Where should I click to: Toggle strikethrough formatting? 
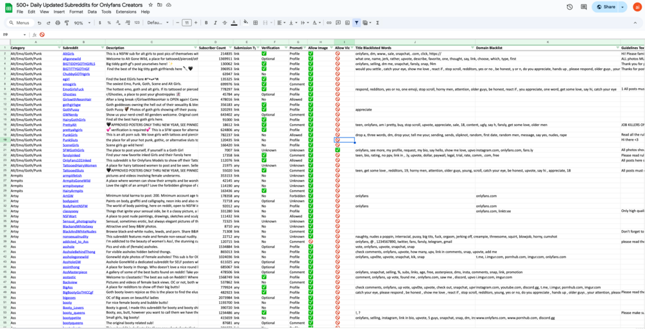point(225,22)
